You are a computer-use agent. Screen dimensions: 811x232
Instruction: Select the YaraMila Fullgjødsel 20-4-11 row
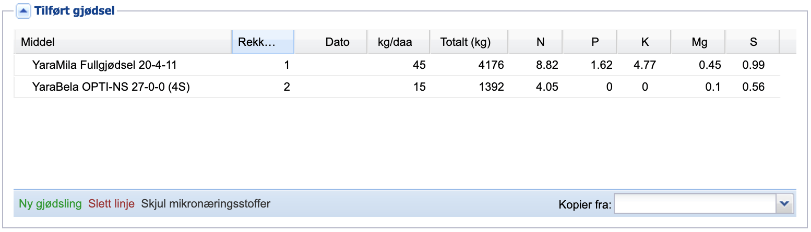click(x=397, y=65)
